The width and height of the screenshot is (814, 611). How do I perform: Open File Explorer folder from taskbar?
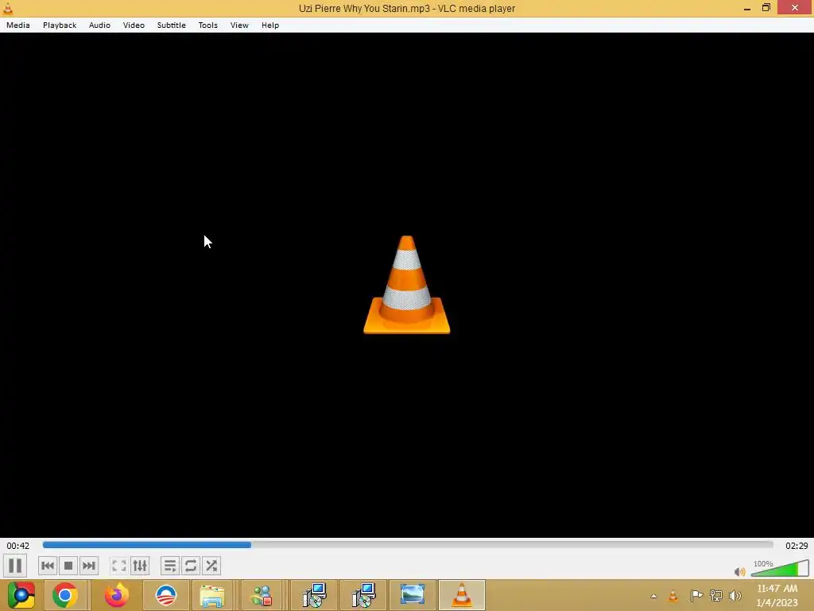211,595
